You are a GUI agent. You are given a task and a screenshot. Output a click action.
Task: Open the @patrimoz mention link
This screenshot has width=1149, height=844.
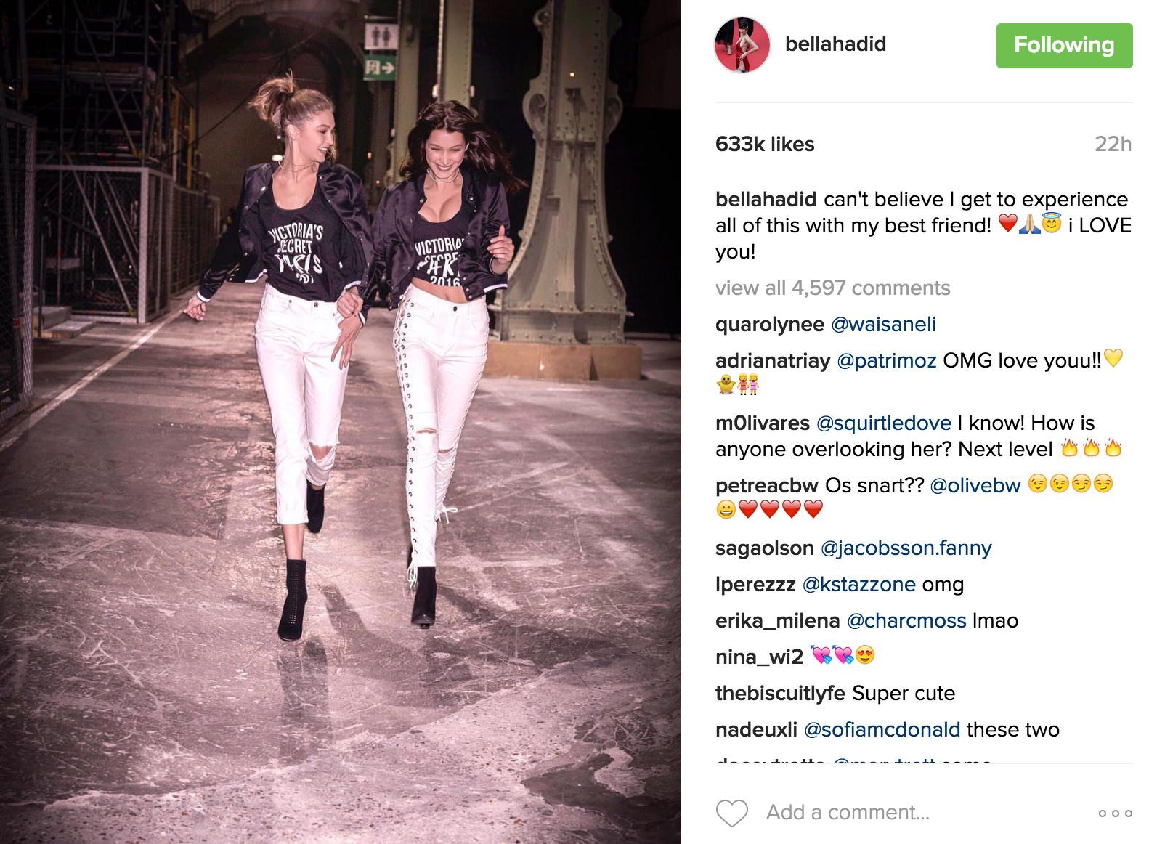click(887, 360)
